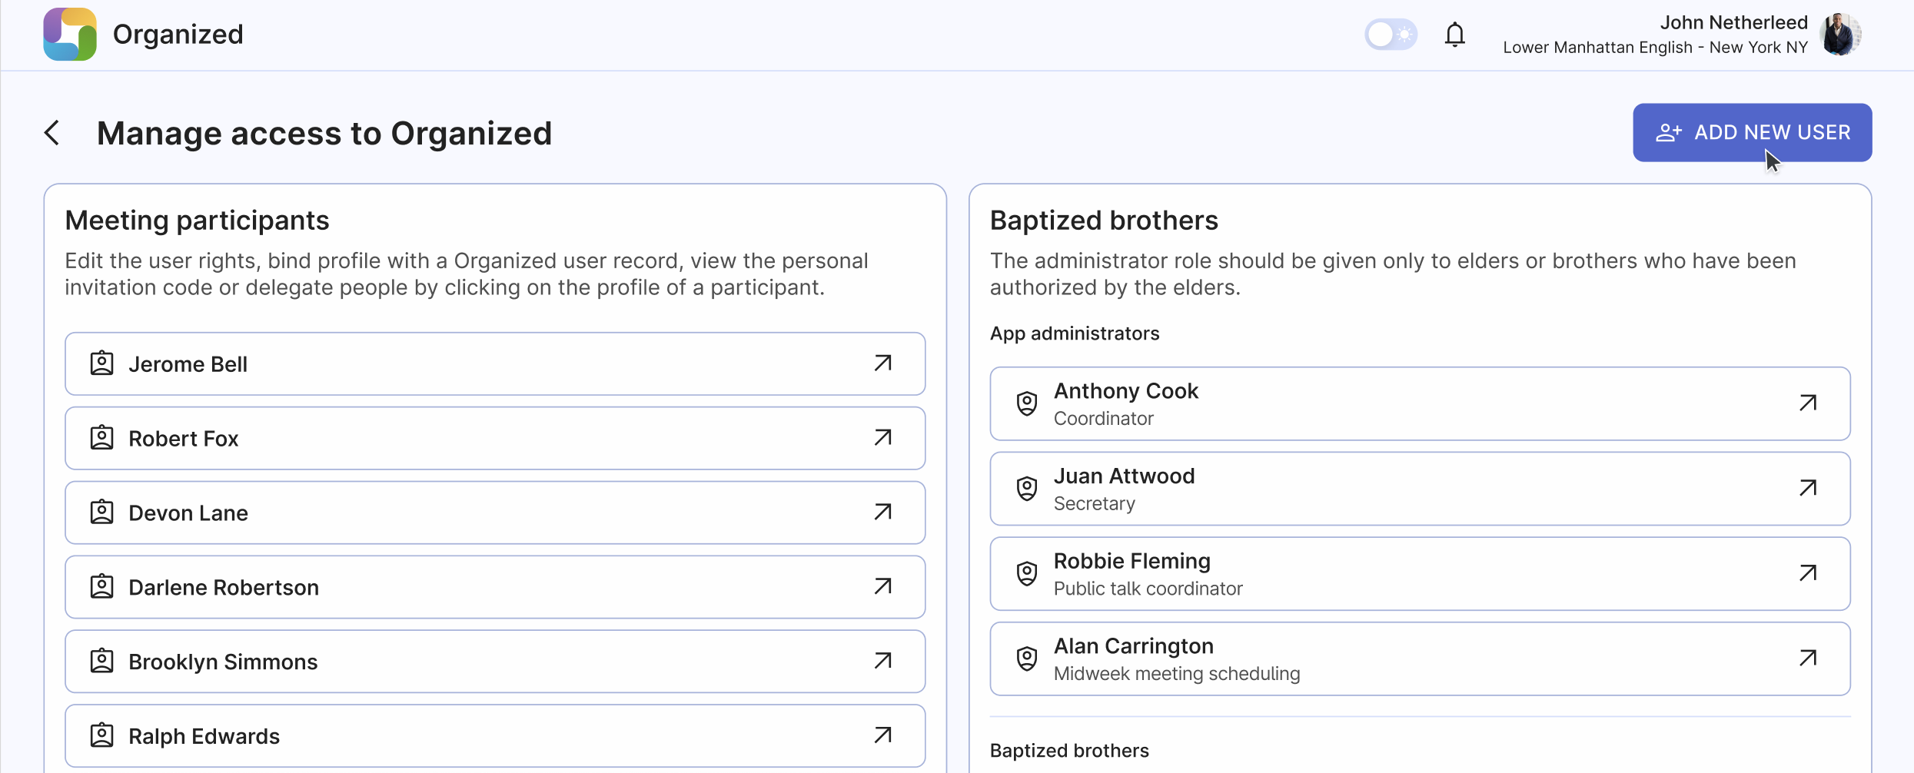Click the Add New User button
The height and width of the screenshot is (773, 1914).
[1752, 132]
